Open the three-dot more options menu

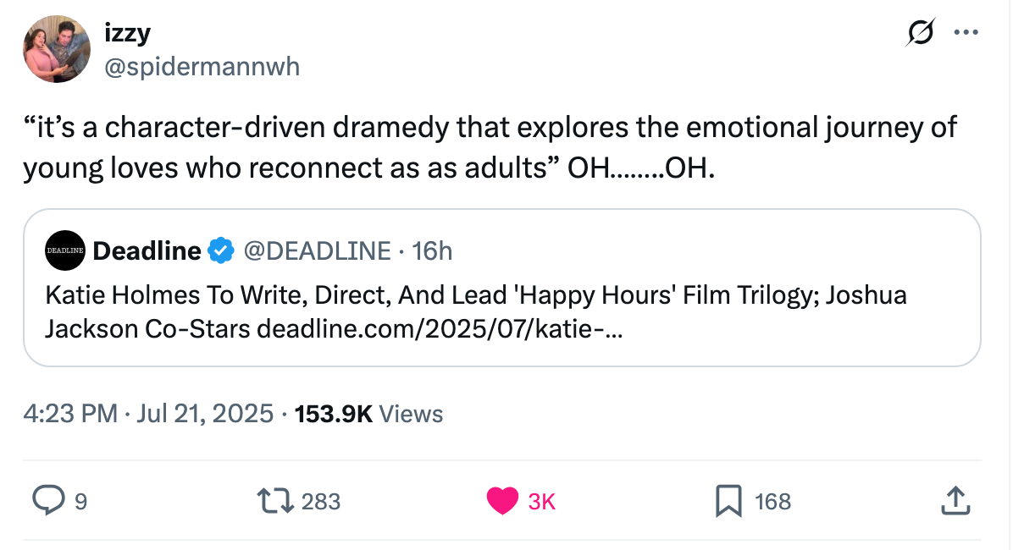point(966,32)
